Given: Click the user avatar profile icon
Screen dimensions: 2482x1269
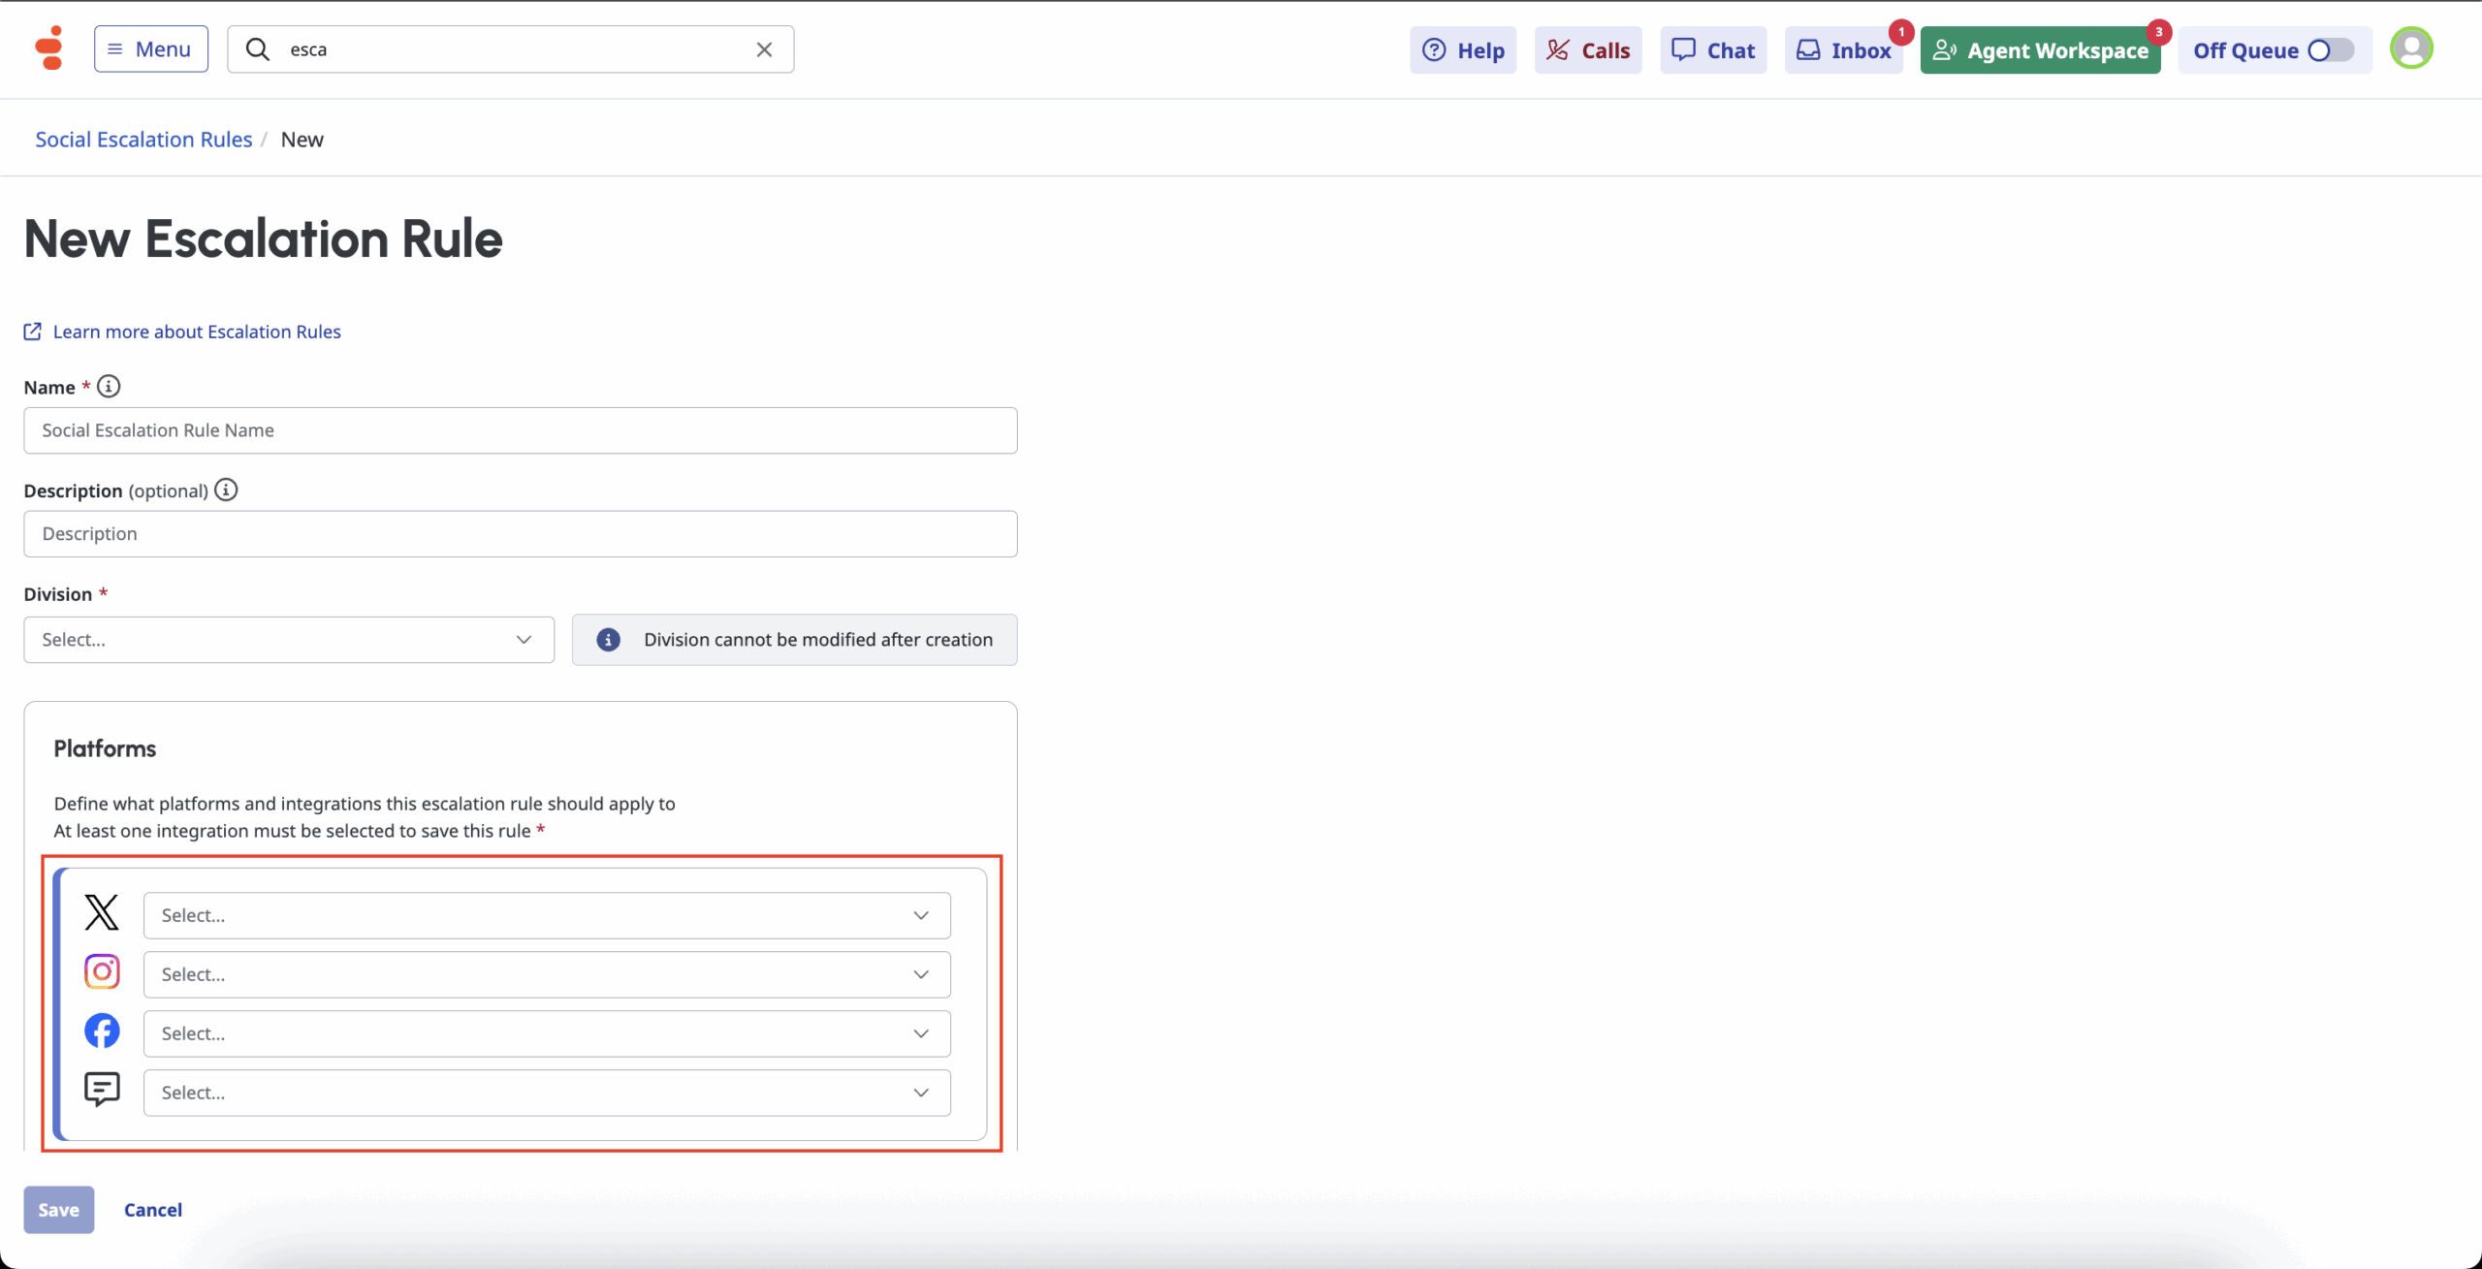Looking at the screenshot, I should 2411,48.
